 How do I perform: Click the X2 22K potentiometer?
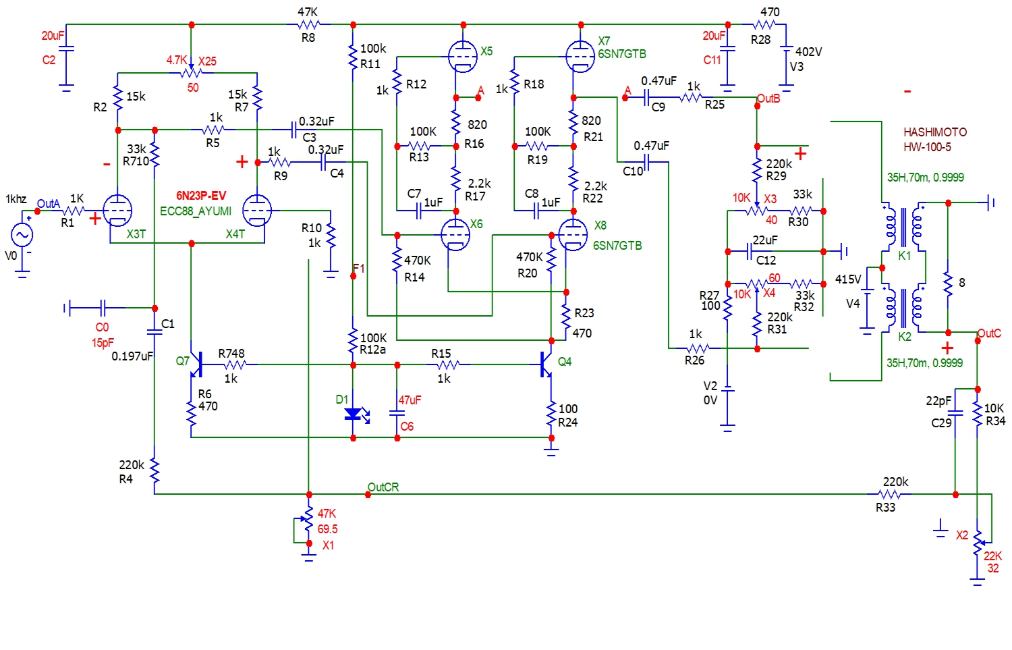coord(977,542)
